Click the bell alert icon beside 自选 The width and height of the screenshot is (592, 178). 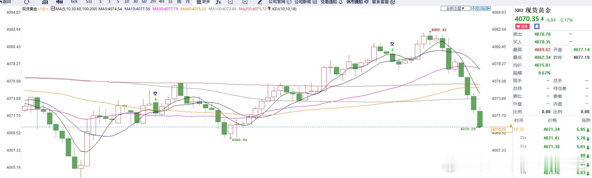tap(537, 26)
